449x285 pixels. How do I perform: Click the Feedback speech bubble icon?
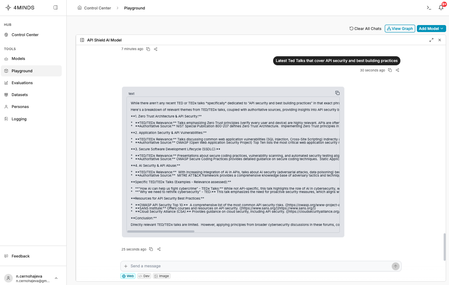click(6, 256)
